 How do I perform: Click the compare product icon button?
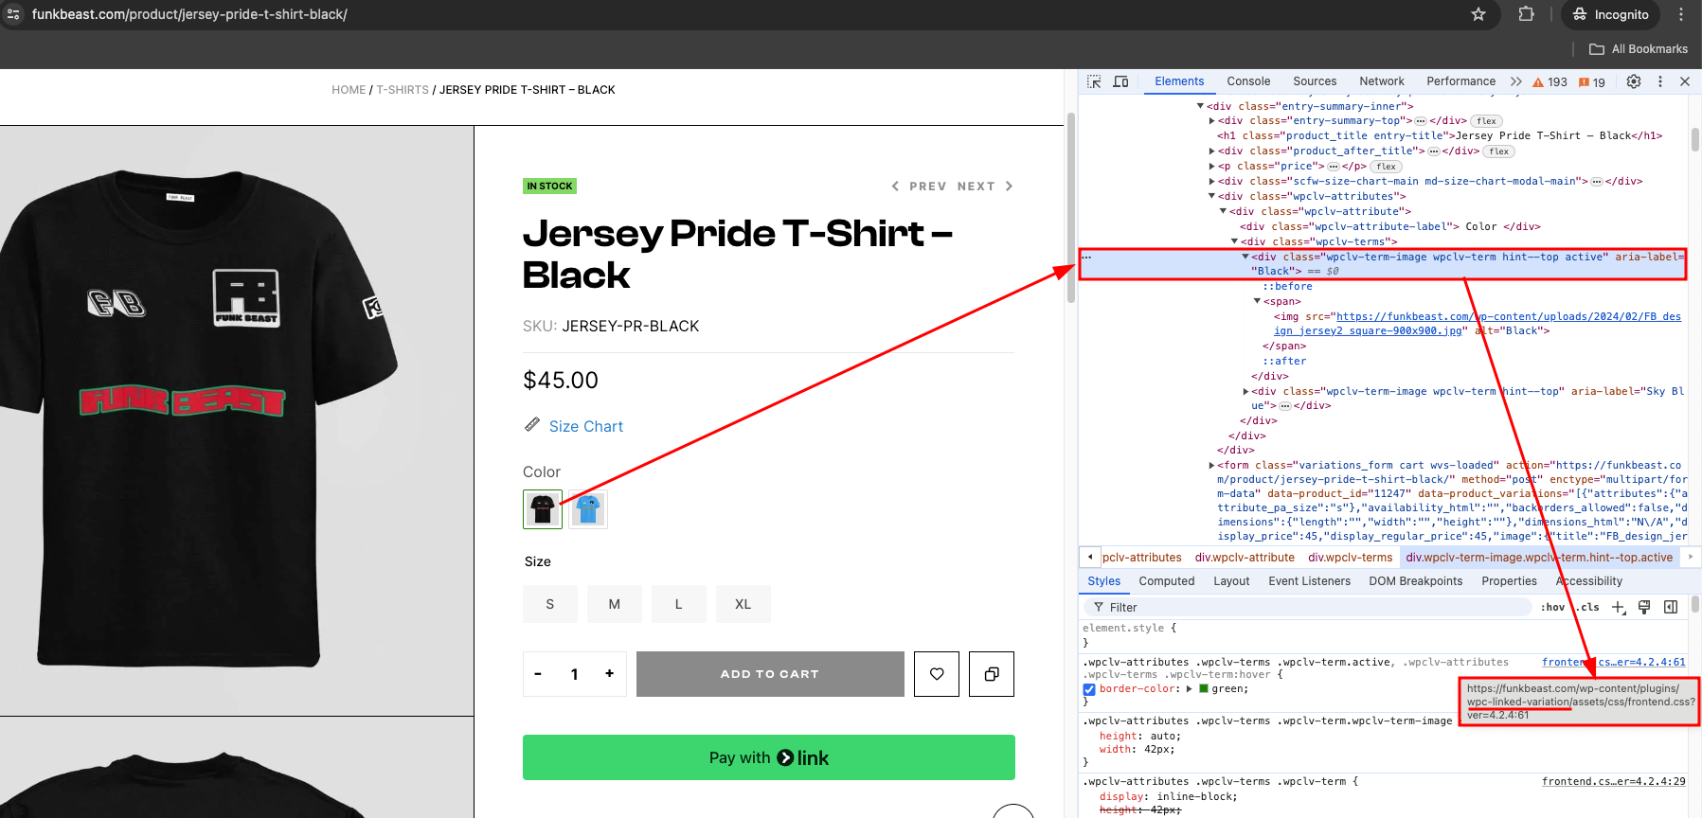coord(992,674)
